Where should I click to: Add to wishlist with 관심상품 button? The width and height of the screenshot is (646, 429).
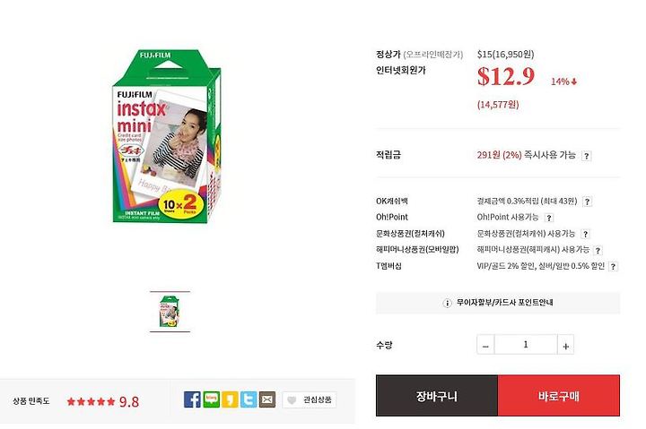[310, 399]
